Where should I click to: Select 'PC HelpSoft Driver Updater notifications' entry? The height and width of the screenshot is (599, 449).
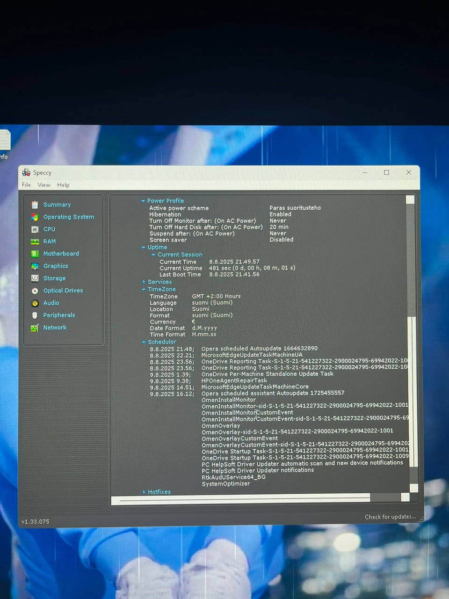[x=258, y=470]
